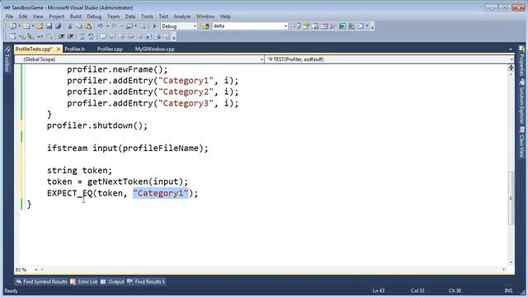Viewport: 528px width, 297px height.
Task: Open the active files list dropdown
Action: click(x=511, y=49)
